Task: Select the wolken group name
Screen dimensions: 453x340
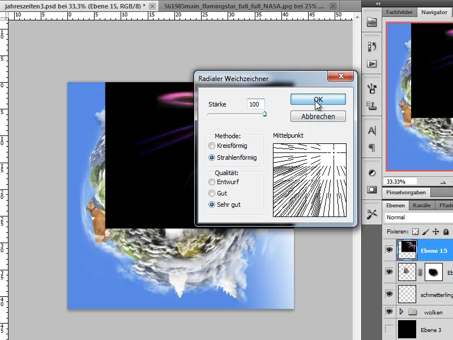Action: (x=433, y=312)
